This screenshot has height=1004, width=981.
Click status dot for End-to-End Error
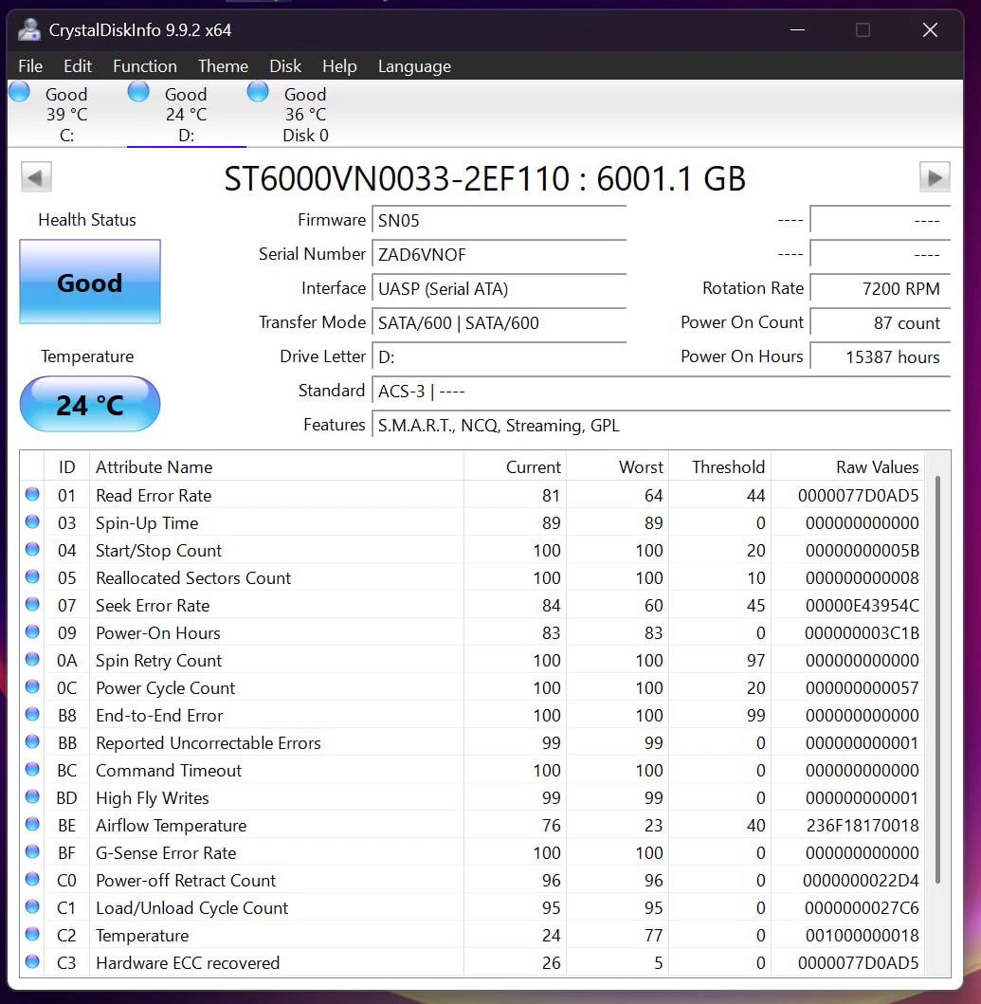point(32,715)
